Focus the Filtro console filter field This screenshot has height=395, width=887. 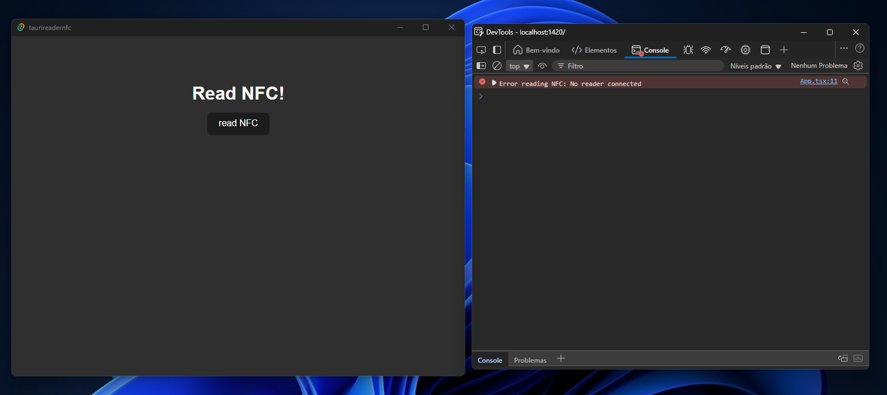pyautogui.click(x=638, y=66)
